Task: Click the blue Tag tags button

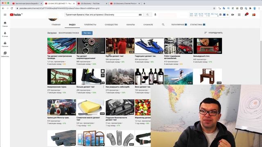Action: point(87,33)
